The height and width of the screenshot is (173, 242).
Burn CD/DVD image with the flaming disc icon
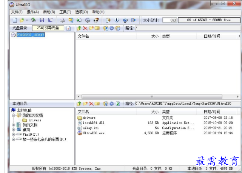coord(96,20)
